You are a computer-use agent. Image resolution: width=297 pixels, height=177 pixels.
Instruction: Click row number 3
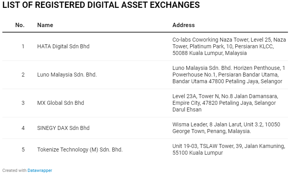click(23, 103)
